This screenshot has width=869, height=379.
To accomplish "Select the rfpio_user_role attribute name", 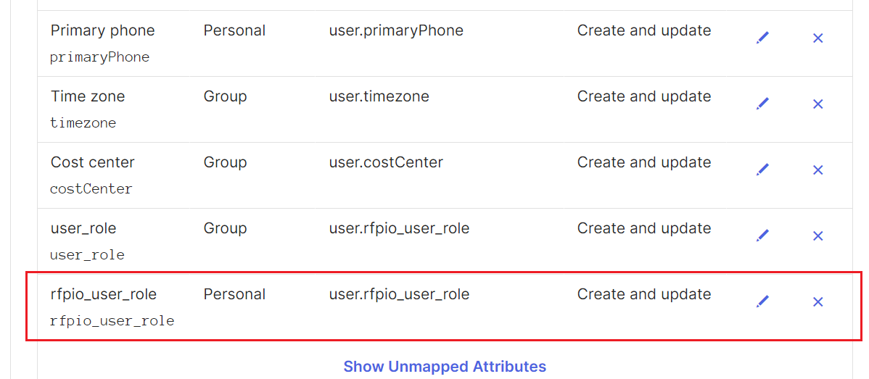I will pyautogui.click(x=103, y=294).
